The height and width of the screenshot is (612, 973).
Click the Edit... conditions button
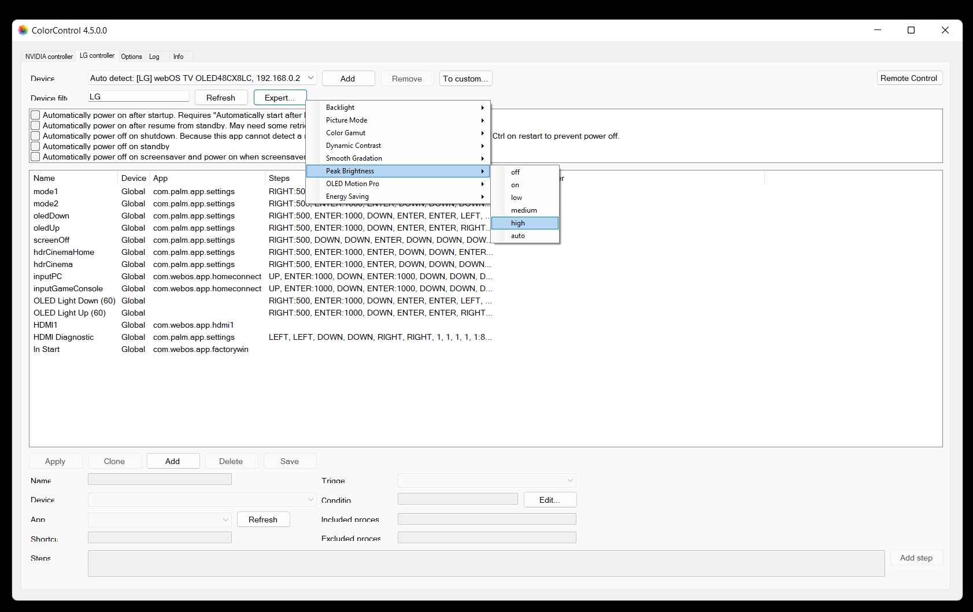tap(550, 500)
